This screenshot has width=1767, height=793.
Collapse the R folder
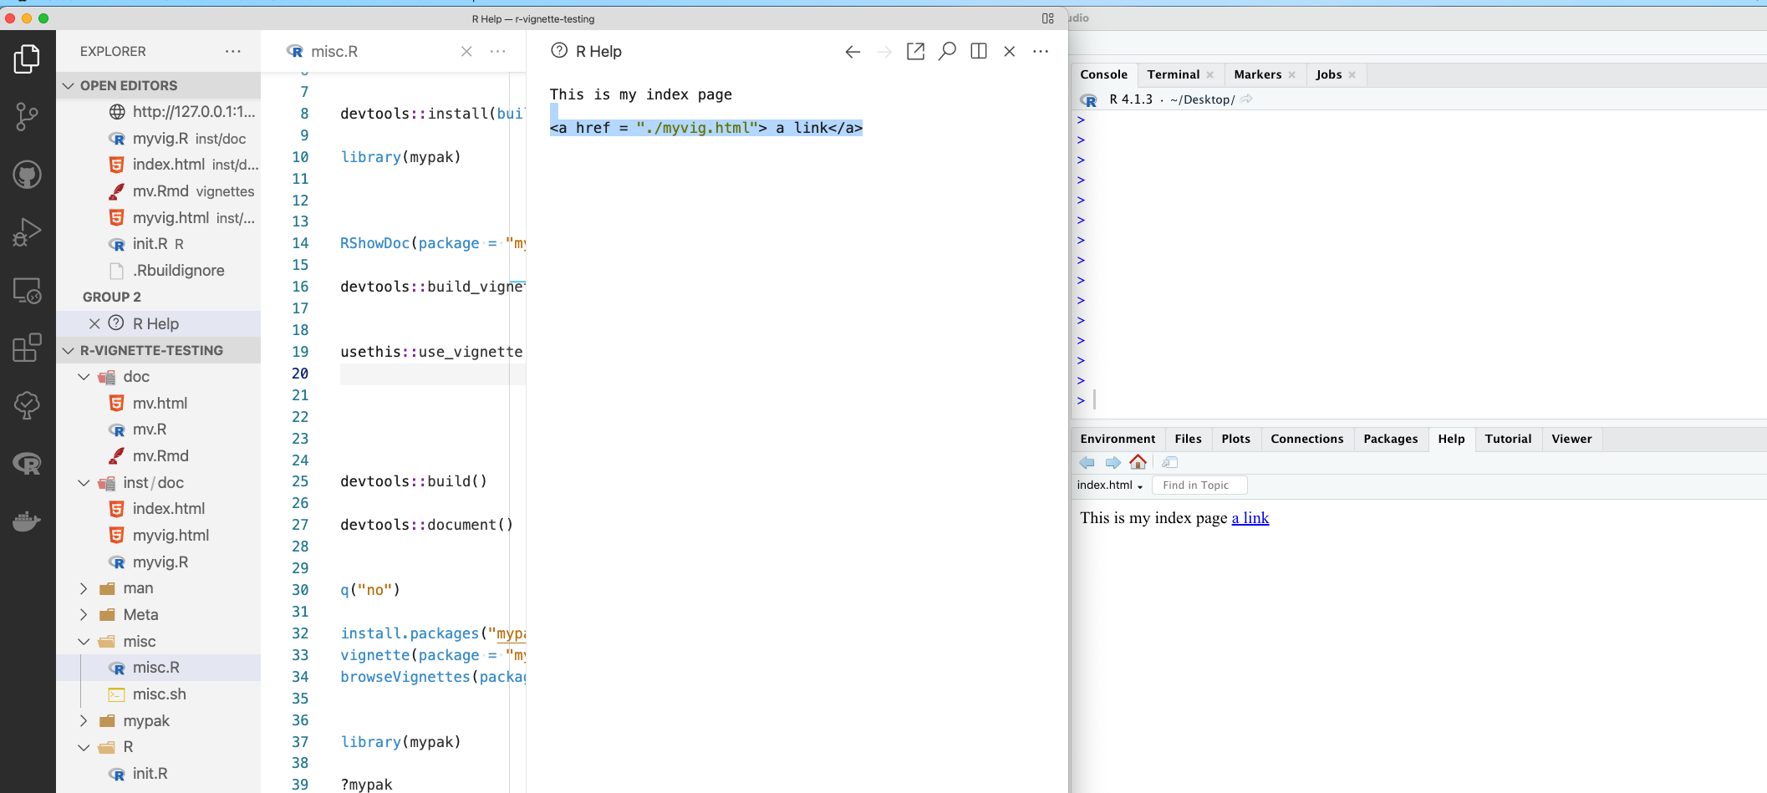pyautogui.click(x=84, y=747)
